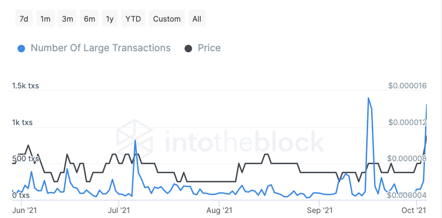Choose the 3m time range
Screen dimensions: 442x218
coord(67,19)
